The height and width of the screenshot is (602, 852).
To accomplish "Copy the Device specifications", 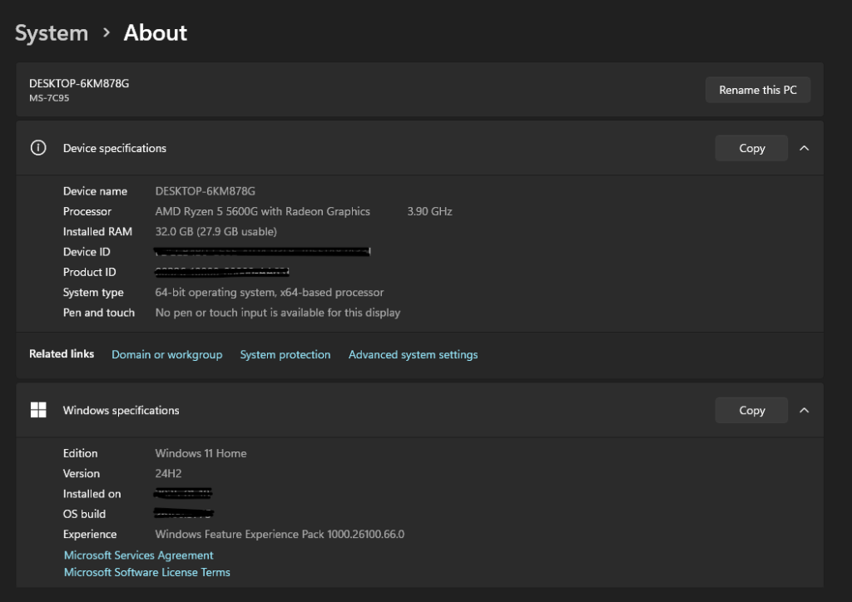I will 750,148.
